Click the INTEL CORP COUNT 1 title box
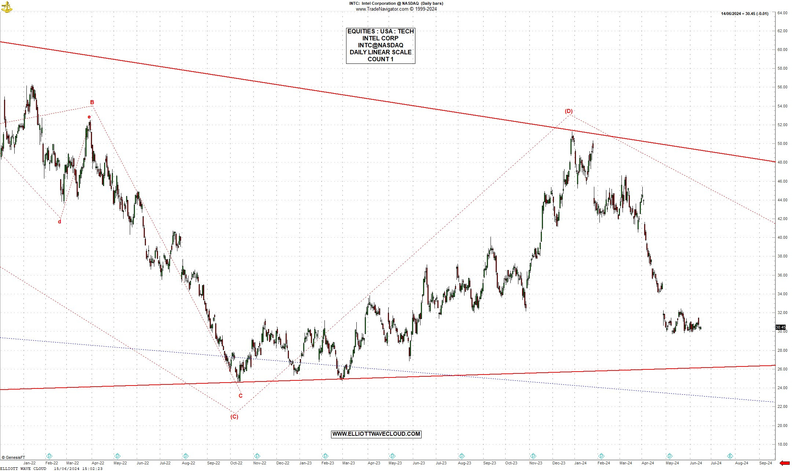Image resolution: width=793 pixels, height=471 pixels. click(381, 45)
